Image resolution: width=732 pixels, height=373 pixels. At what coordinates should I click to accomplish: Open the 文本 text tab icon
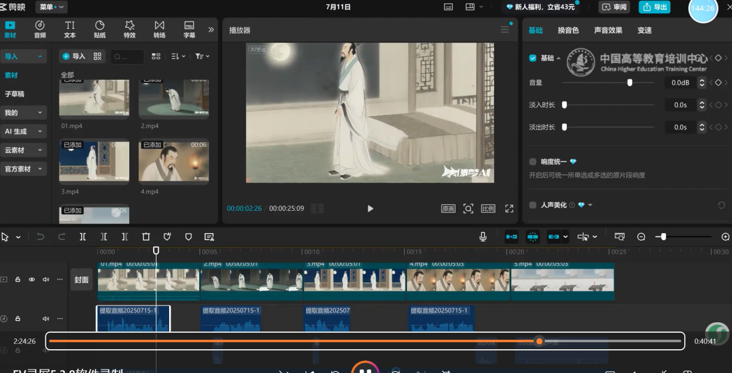pyautogui.click(x=70, y=29)
